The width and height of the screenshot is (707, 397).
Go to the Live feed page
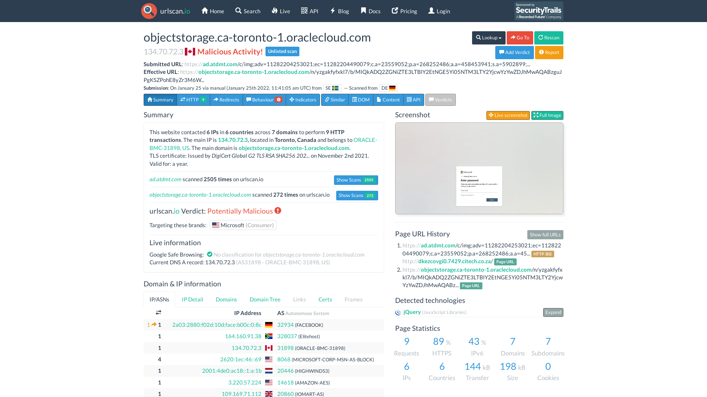pos(281,11)
